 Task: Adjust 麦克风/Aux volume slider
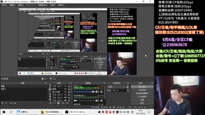84,92
